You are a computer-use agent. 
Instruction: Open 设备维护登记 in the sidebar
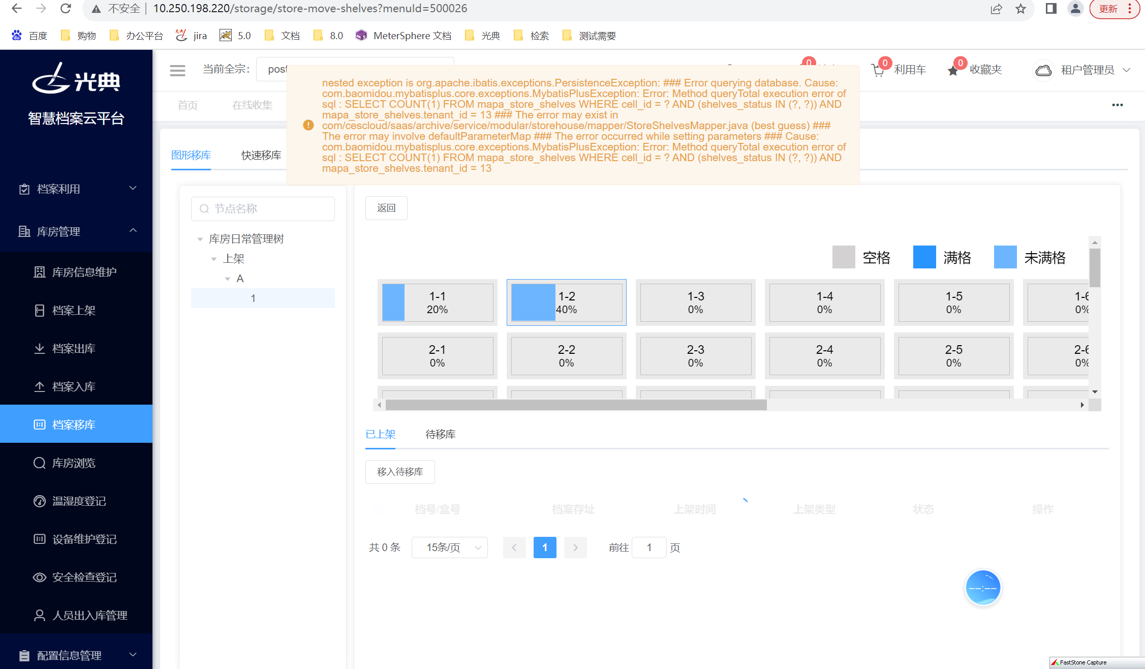76,539
